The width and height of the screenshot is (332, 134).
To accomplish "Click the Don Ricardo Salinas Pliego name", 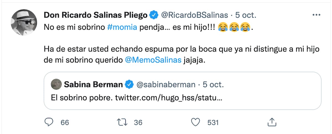I will (96, 15).
